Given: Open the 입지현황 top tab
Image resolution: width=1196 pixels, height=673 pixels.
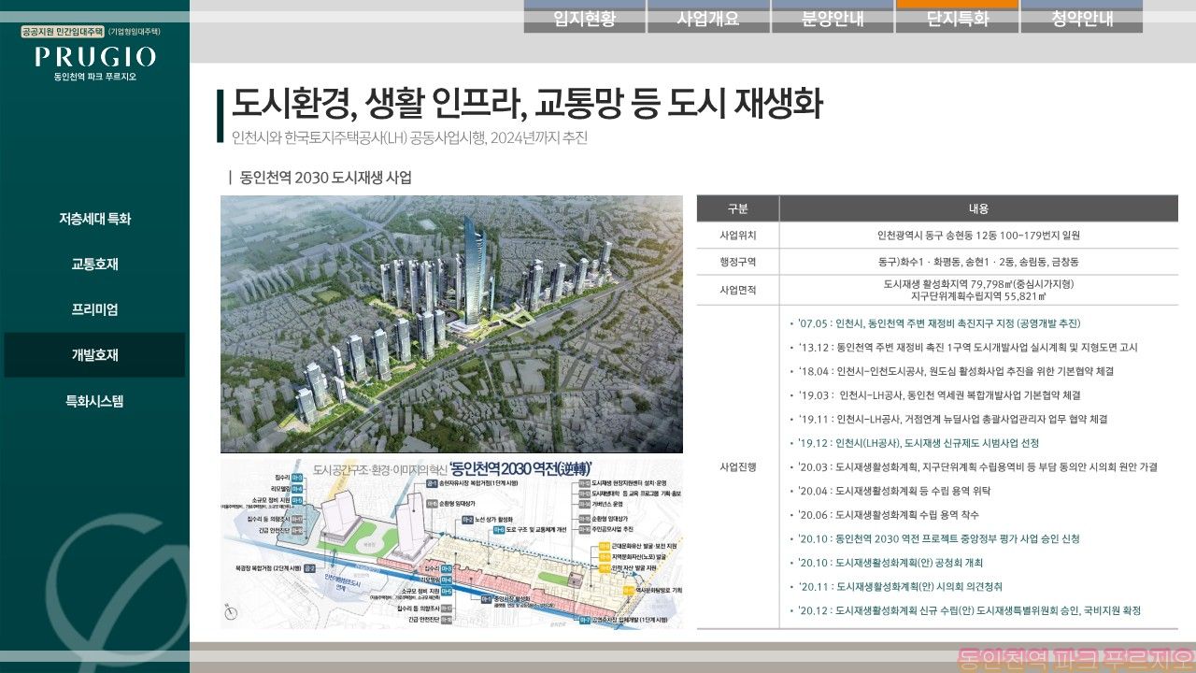Looking at the screenshot, I should (x=585, y=17).
